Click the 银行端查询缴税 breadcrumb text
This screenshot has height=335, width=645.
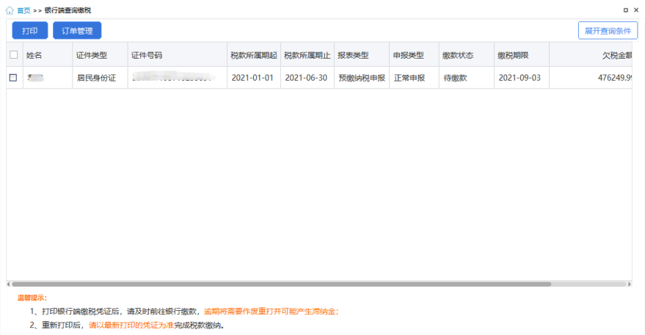(68, 10)
